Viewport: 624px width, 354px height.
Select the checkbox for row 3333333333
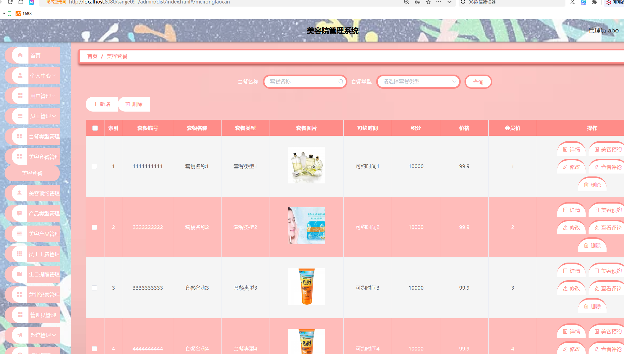95,288
